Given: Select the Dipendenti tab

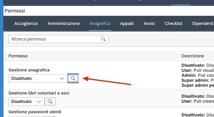Looking at the screenshot, I should [203, 23].
